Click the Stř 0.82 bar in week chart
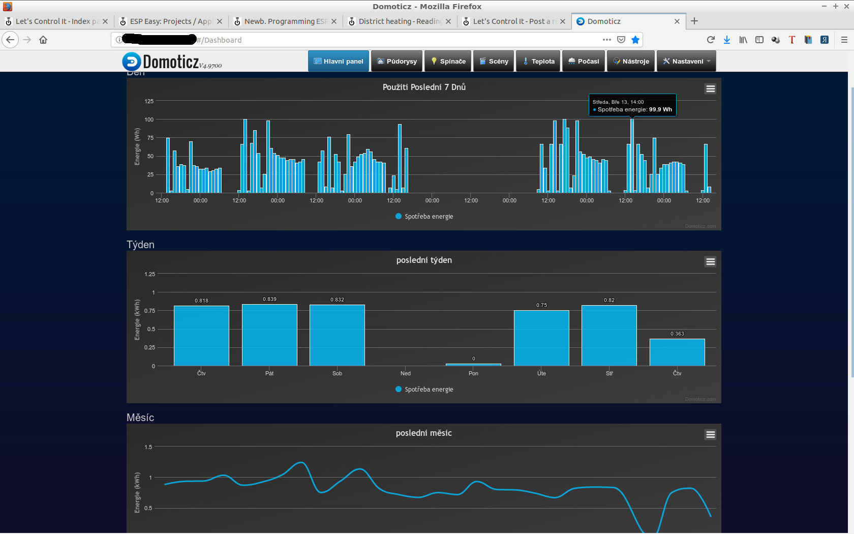The width and height of the screenshot is (854, 534). [609, 336]
